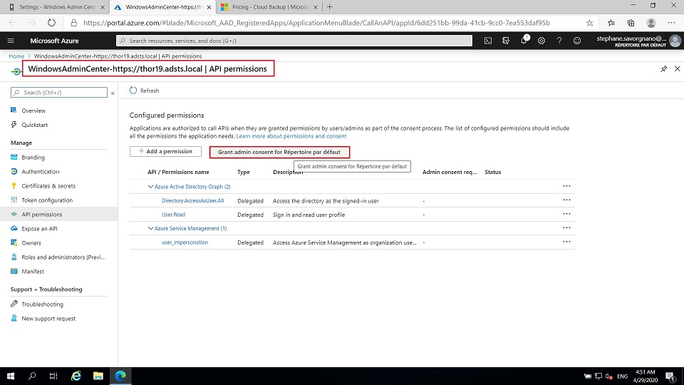
Task: Grant admin consent for Répertoire par défaut
Action: pos(279,152)
